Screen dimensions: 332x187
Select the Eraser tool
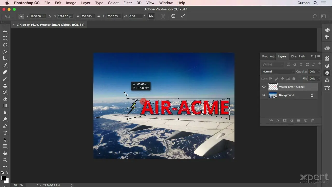[5, 99]
